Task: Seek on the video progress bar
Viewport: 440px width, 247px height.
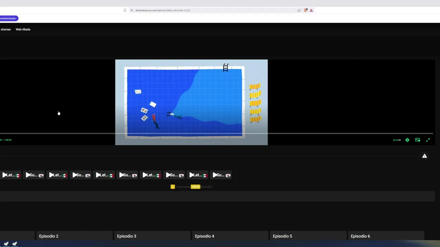Action: (x=217, y=133)
